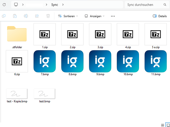The width and height of the screenshot is (170, 127).
Task: Select the 'test - Kopie.bmp' thumbnail
Action: 17,94
